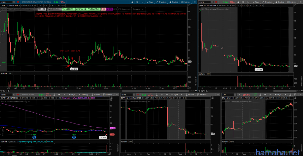The width and height of the screenshot is (303, 156).
Task: Click flask icon in ESPR 5m chart header
Action: click(238, 2)
